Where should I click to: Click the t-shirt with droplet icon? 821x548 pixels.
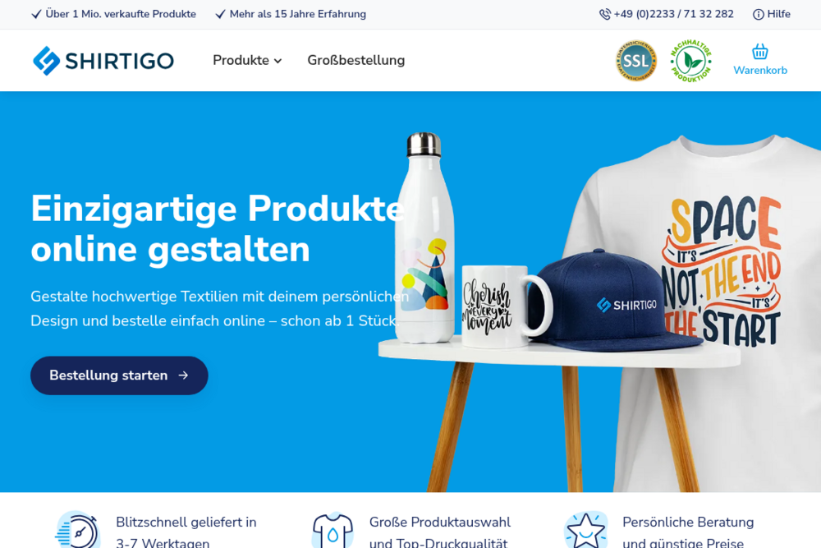333,530
